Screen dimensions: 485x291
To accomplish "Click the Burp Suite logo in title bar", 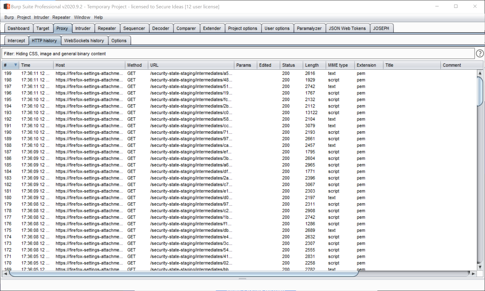I will click(7, 6).
